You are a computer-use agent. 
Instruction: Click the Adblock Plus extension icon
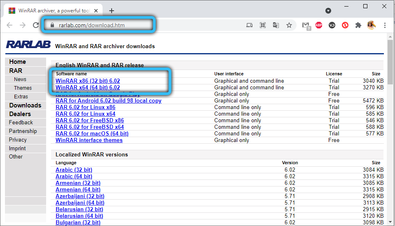318,25
